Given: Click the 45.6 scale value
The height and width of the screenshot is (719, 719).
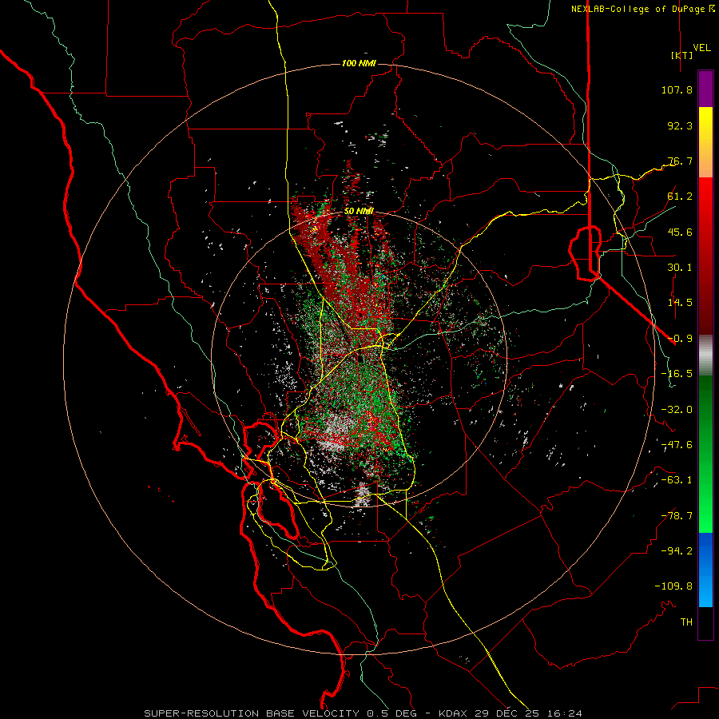Looking at the screenshot, I should 680,232.
